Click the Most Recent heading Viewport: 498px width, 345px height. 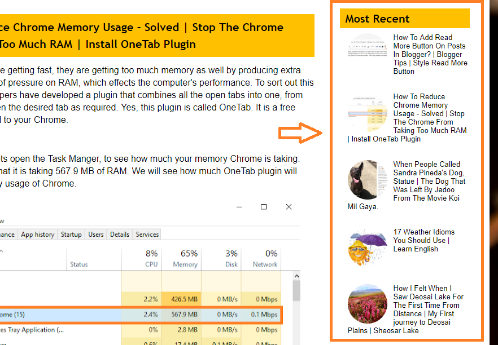point(377,19)
